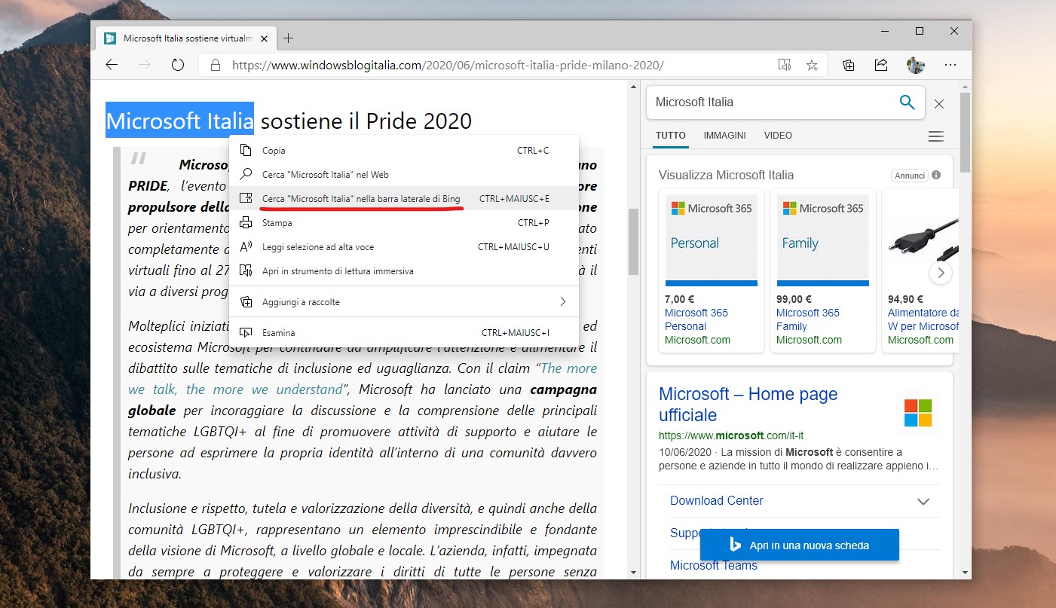Switch to the IMMAGINI tab
The image size is (1056, 608).
(724, 136)
